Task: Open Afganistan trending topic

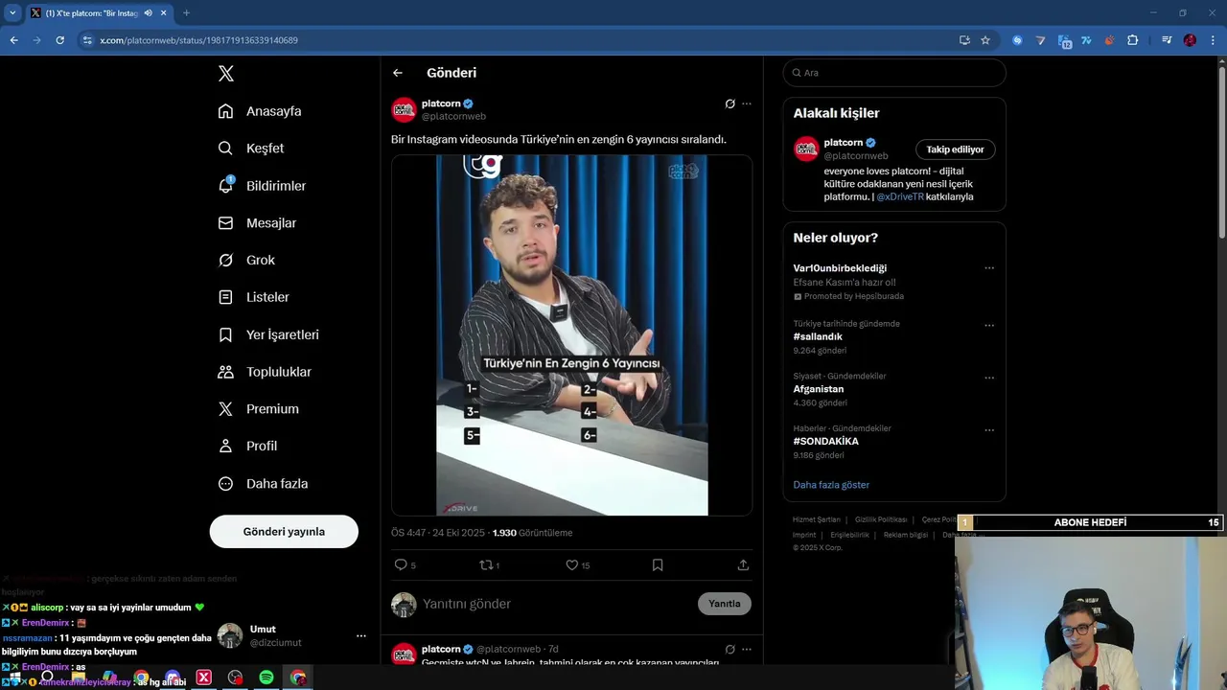Action: pos(819,389)
